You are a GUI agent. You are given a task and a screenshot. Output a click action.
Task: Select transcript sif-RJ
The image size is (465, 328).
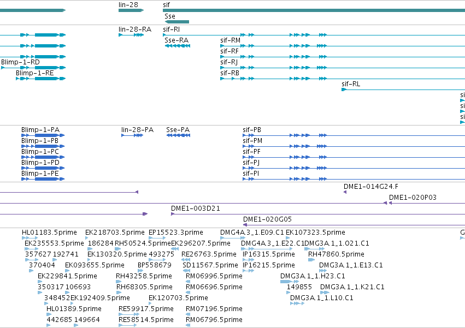tap(228, 62)
